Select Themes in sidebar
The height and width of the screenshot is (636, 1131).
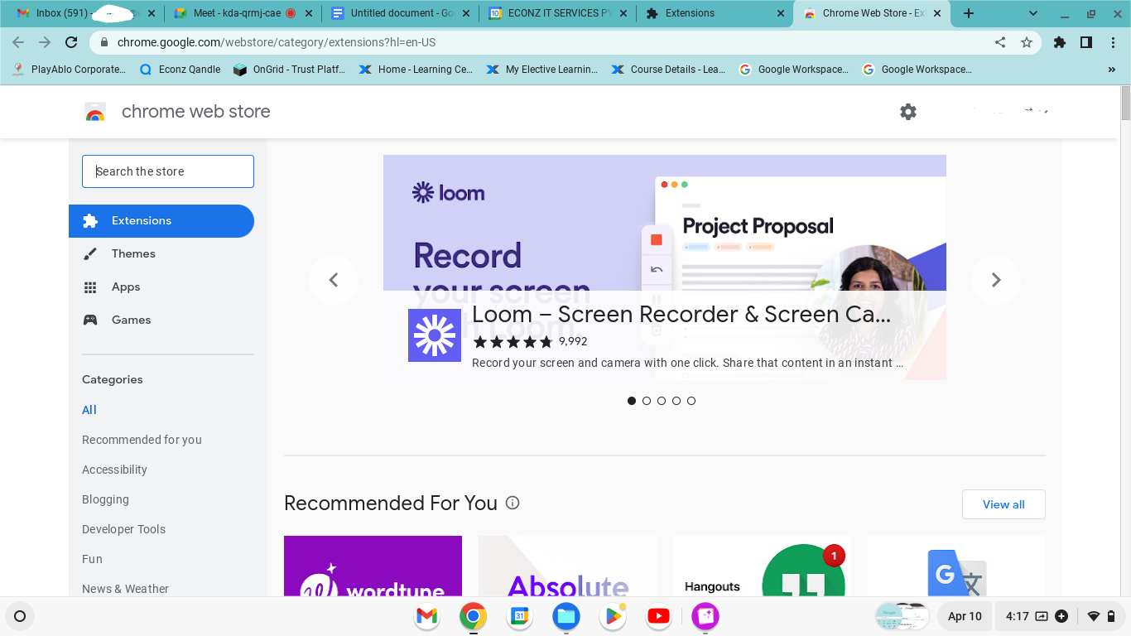(x=161, y=254)
